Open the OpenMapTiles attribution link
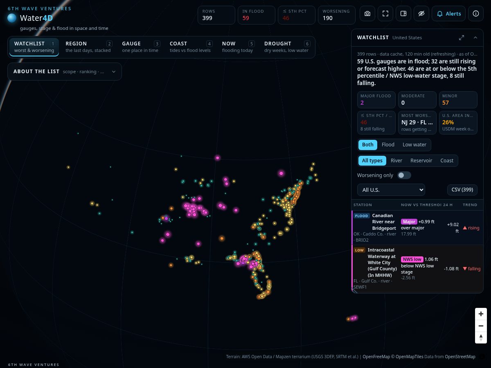 408,357
